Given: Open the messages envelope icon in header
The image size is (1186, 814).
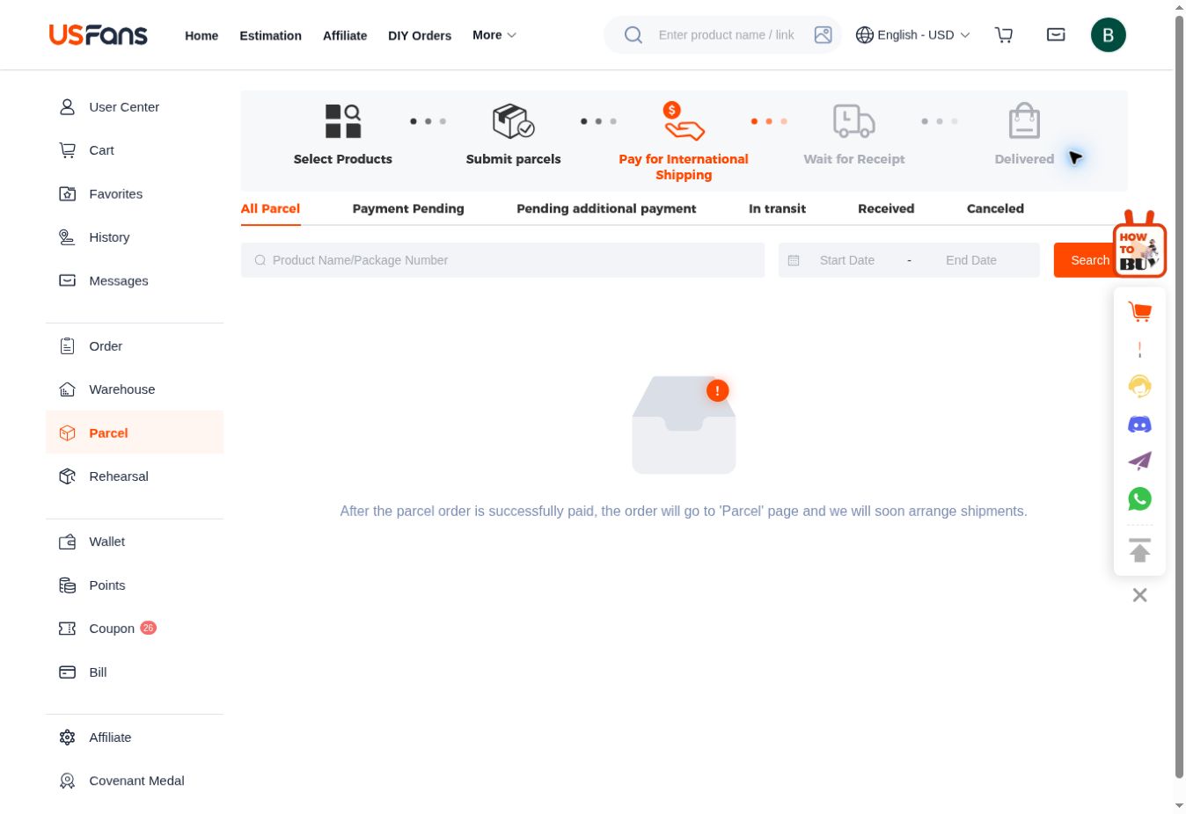Looking at the screenshot, I should [x=1056, y=35].
